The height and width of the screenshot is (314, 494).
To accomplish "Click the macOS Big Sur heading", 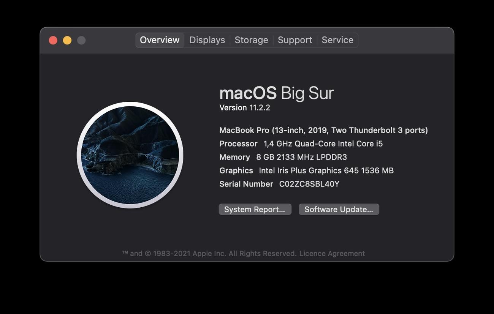I will 276,93.
